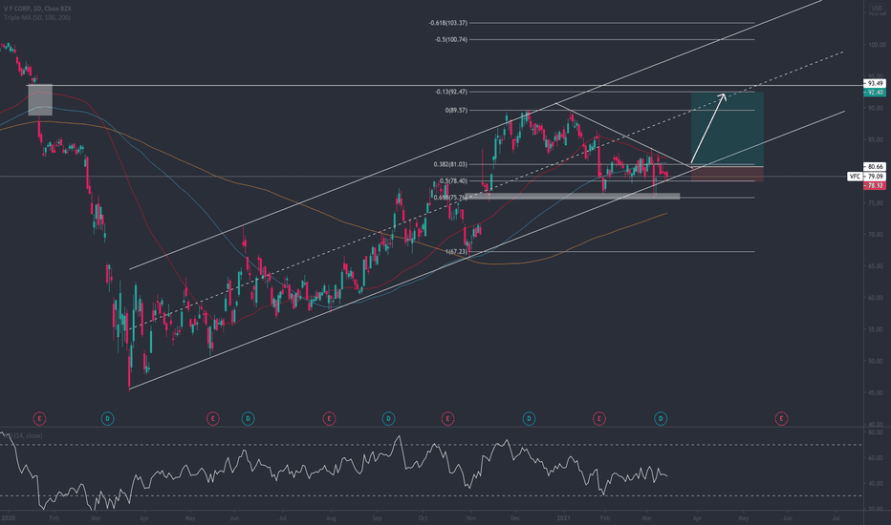The width and height of the screenshot is (891, 525).
Task: Click the earnings marker in late January 2020
Action: 39,419
